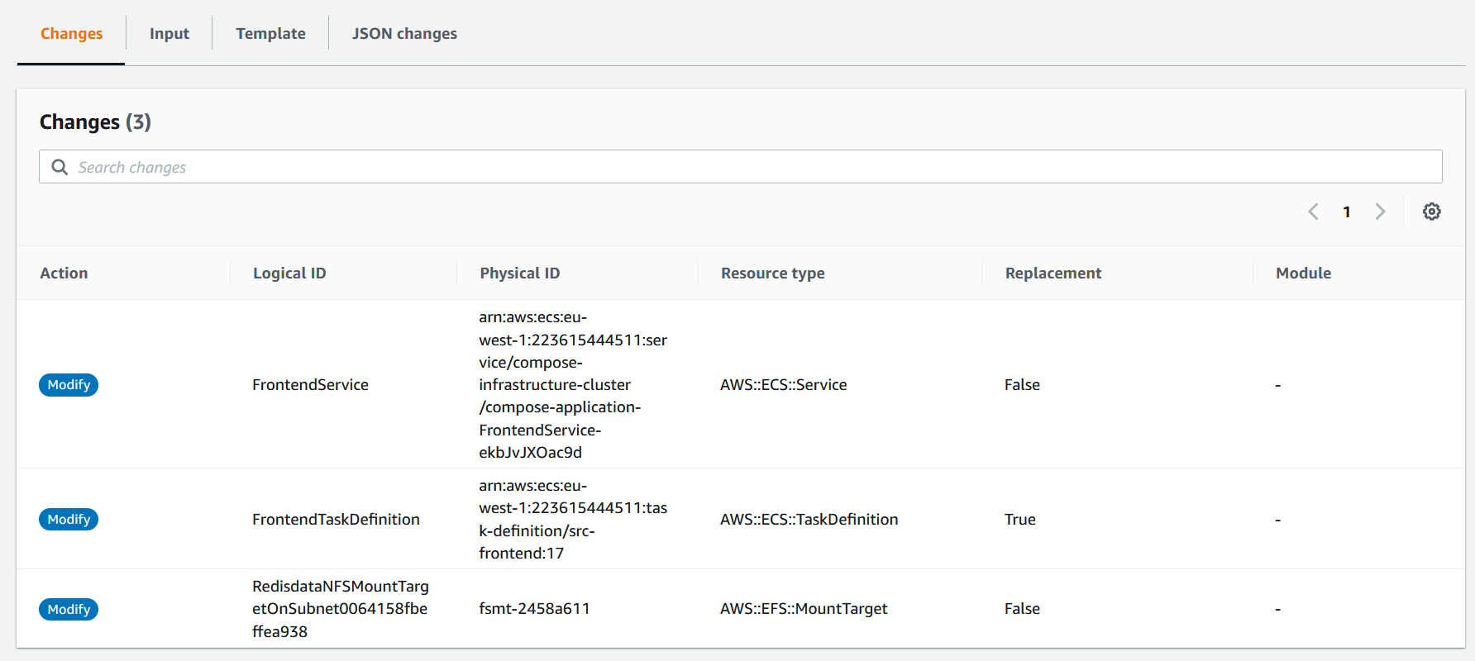The width and height of the screenshot is (1475, 661).
Task: Click Modify badge for RedisdataNFSMountTarget row
Action: point(69,610)
